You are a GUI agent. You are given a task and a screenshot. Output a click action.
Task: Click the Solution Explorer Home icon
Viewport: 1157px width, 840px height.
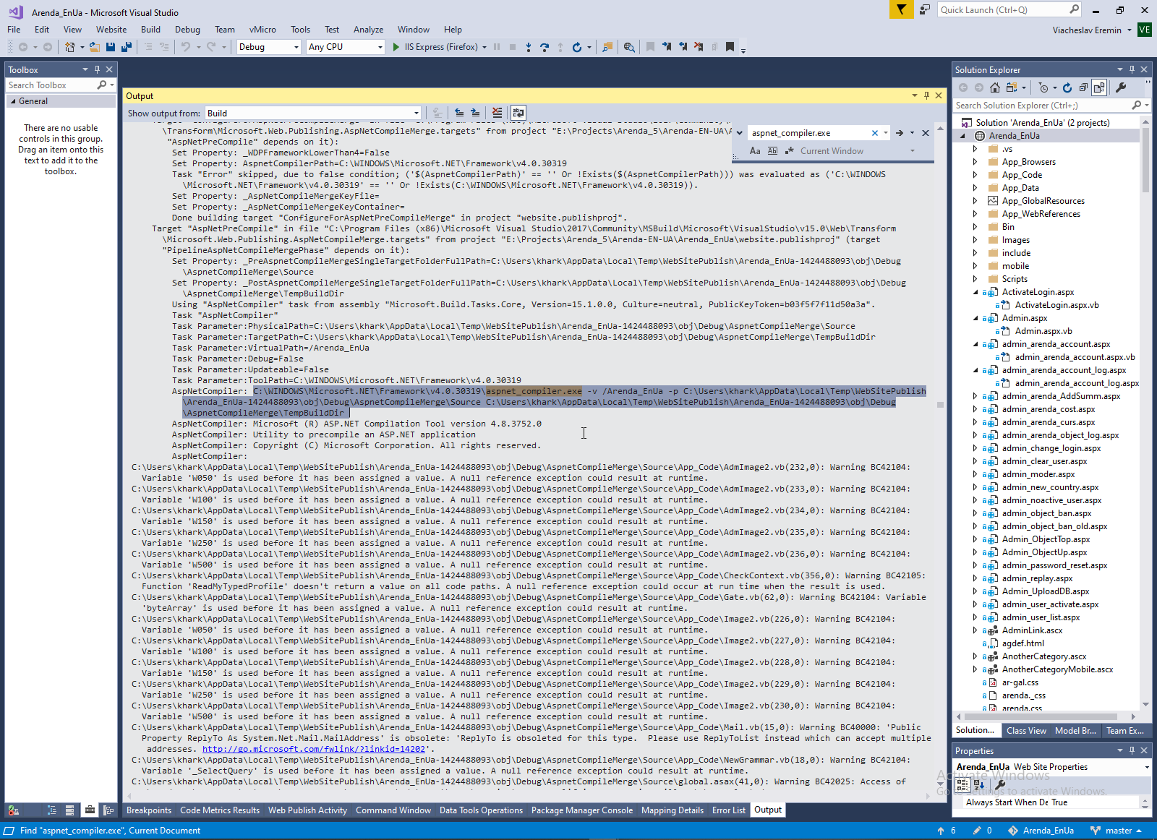point(995,87)
